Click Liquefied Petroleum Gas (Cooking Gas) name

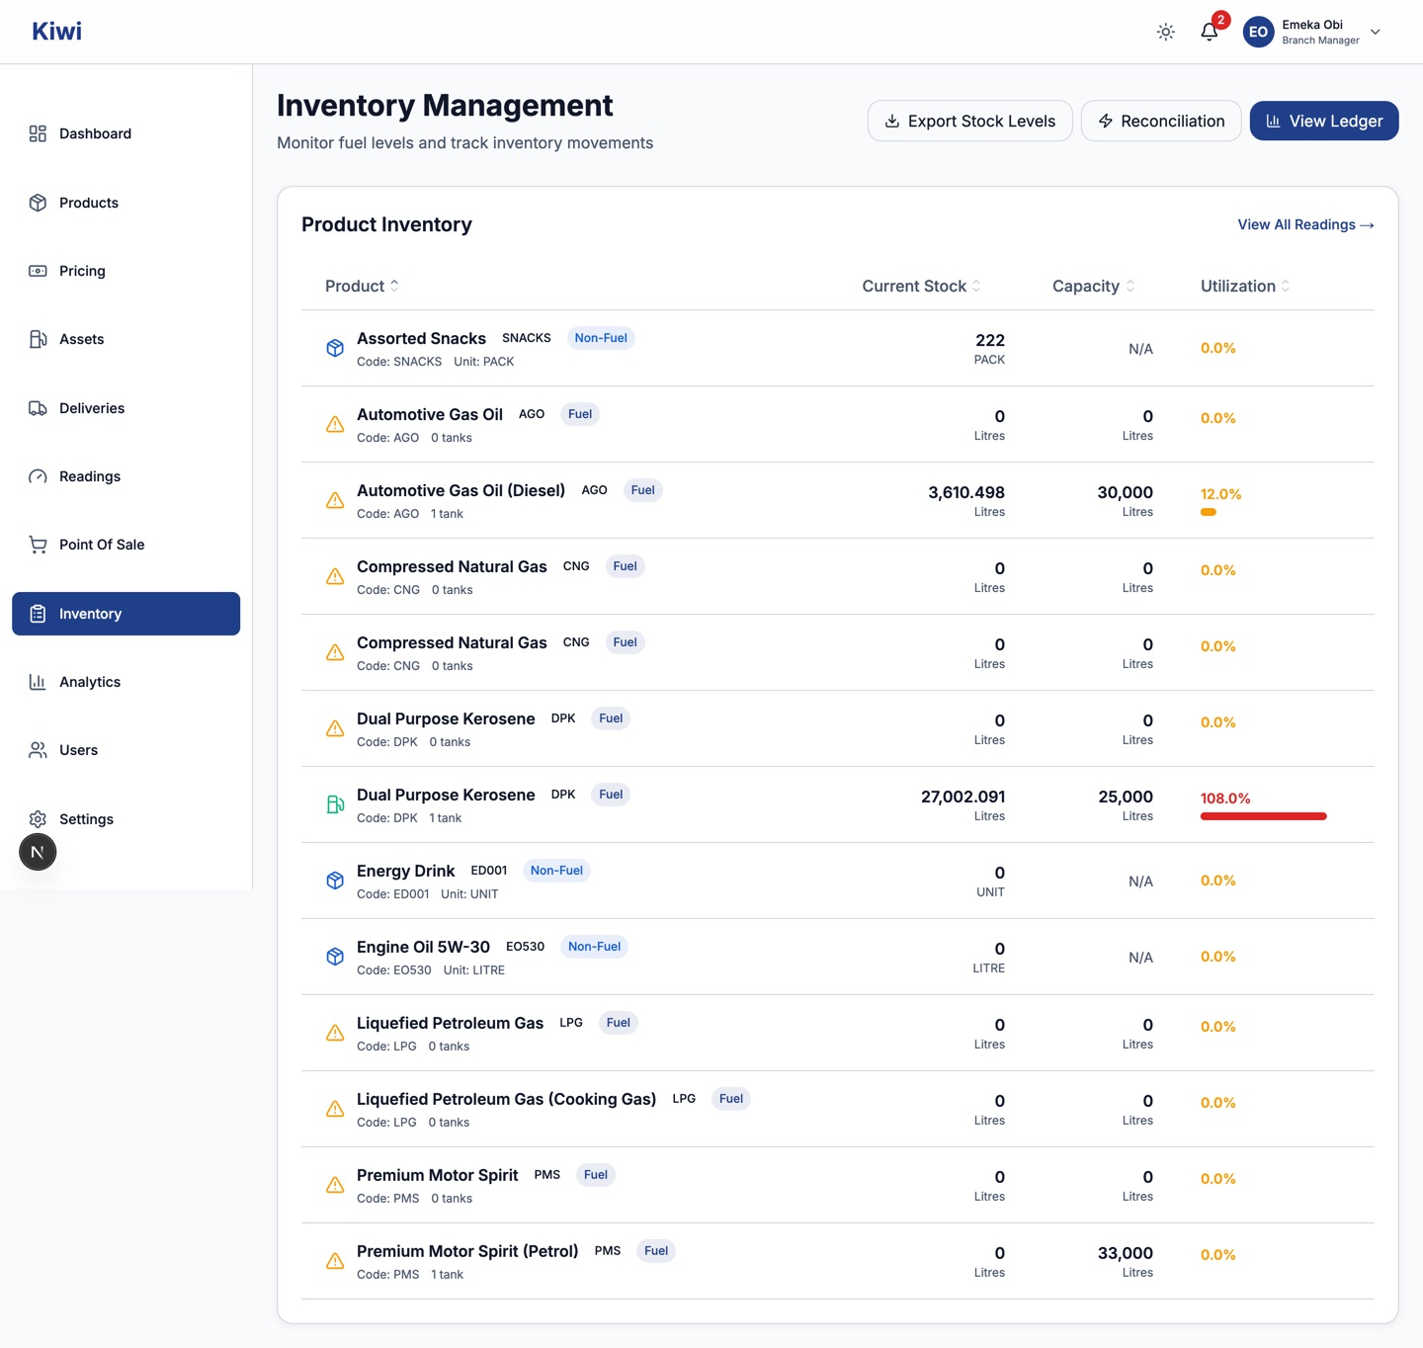(x=506, y=1099)
